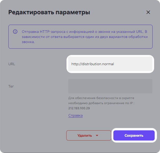Select the IP address 212.193.100.29 text
The width and height of the screenshot is (160, 153).
pyautogui.click(x=79, y=108)
